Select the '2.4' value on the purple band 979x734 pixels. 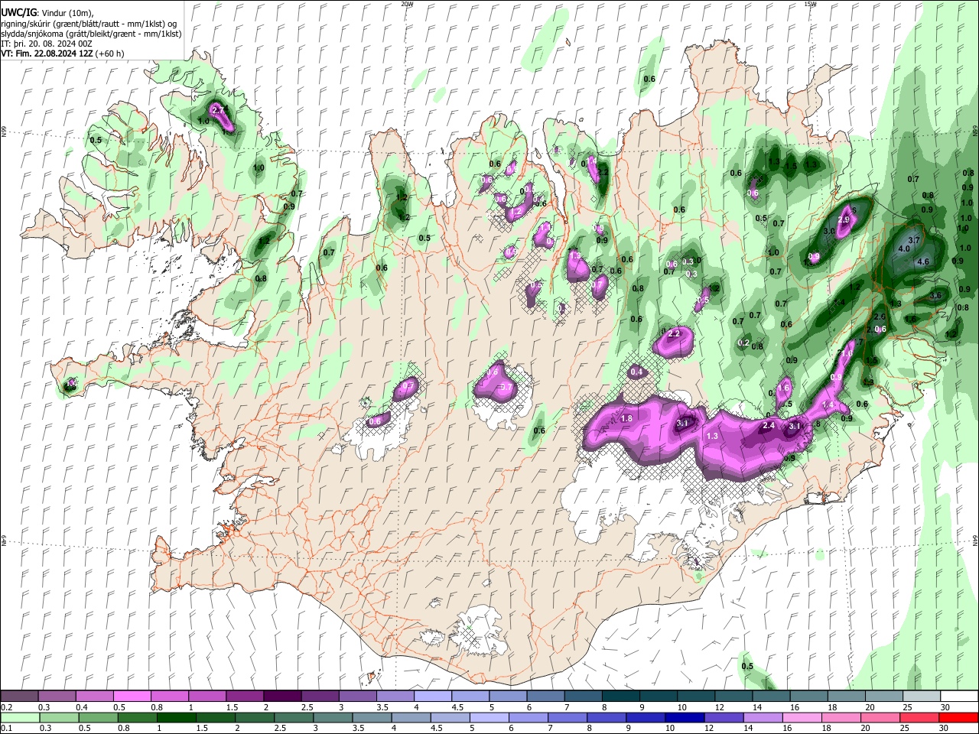[x=769, y=425]
